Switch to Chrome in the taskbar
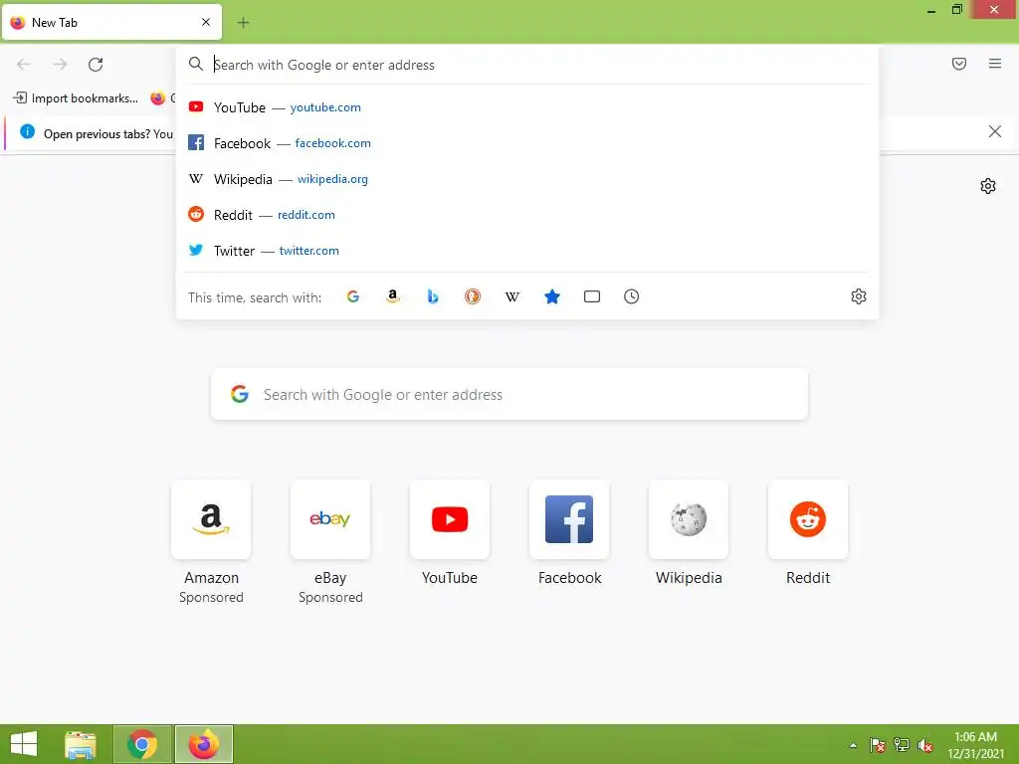This screenshot has width=1019, height=764. [x=142, y=744]
